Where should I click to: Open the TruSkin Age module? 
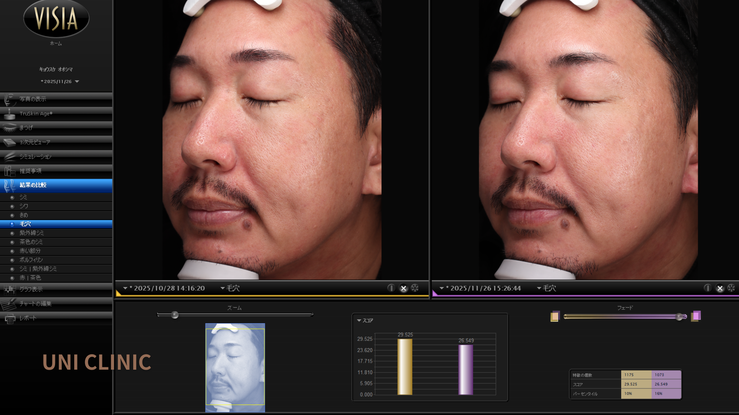[x=36, y=114]
